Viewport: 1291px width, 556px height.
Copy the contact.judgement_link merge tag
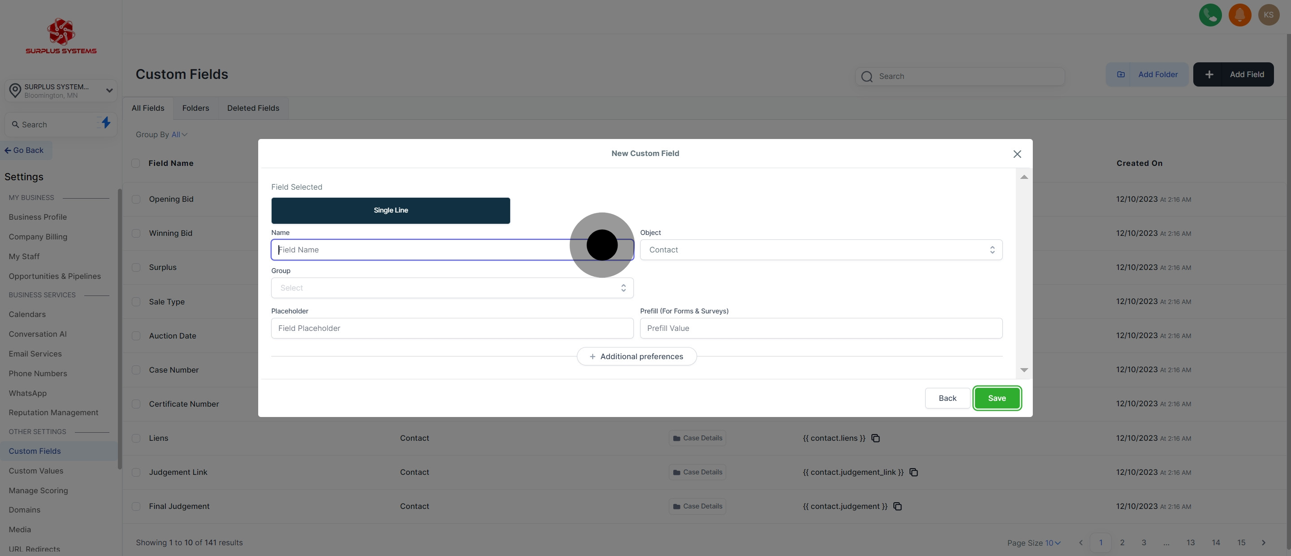(x=913, y=472)
